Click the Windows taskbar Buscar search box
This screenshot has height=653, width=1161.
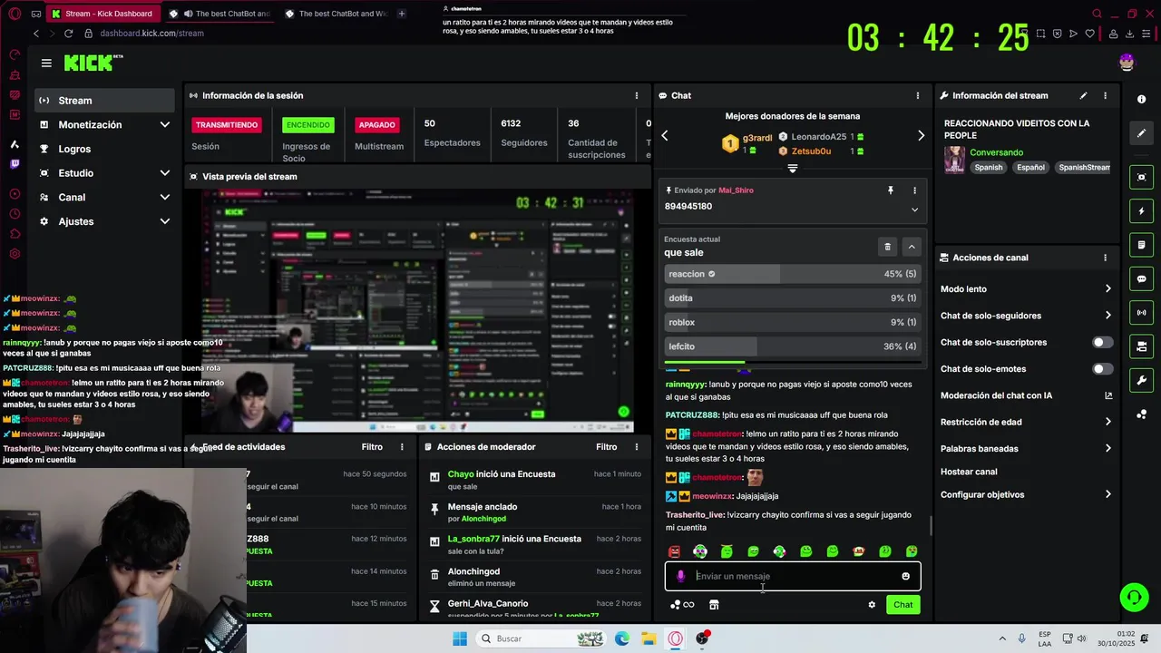540,638
